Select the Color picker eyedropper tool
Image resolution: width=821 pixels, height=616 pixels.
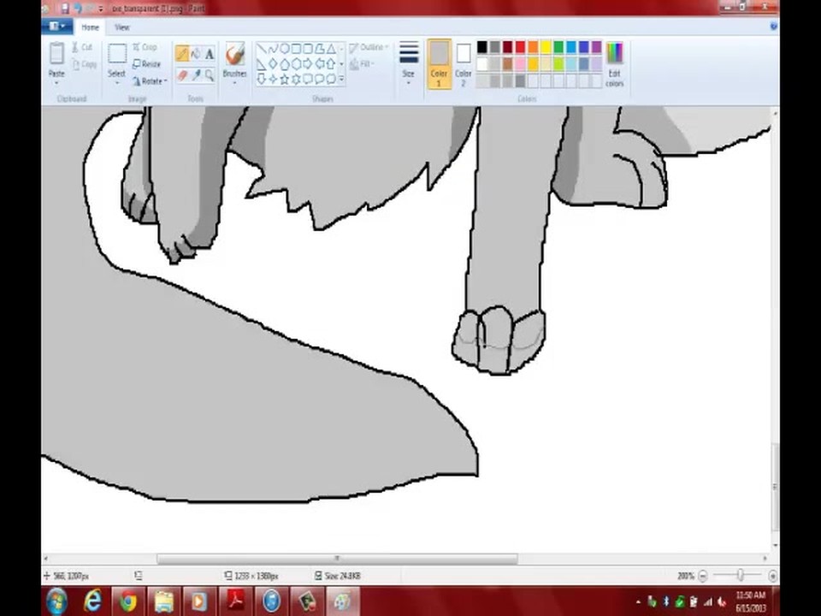click(x=196, y=75)
